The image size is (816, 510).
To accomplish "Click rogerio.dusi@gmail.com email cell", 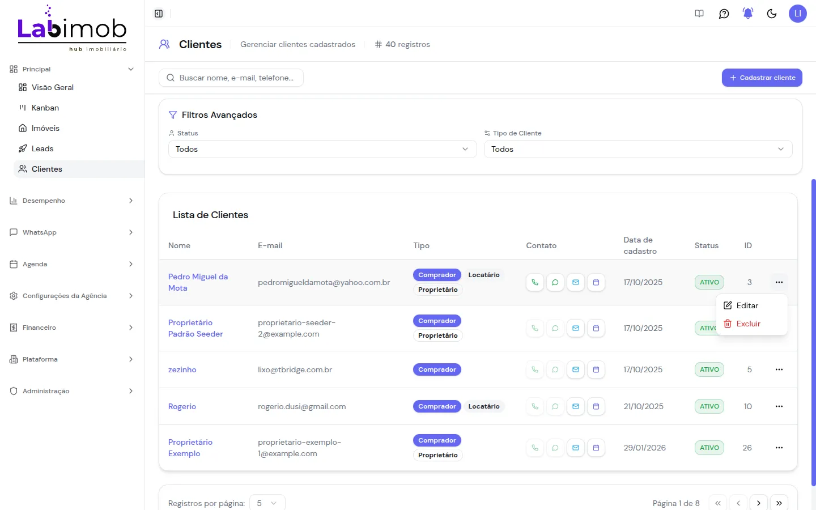I will click(301, 406).
